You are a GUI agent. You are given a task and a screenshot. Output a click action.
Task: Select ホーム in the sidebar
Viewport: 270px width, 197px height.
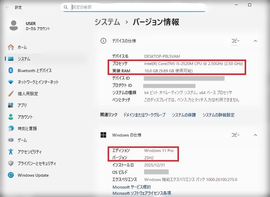click(x=22, y=47)
